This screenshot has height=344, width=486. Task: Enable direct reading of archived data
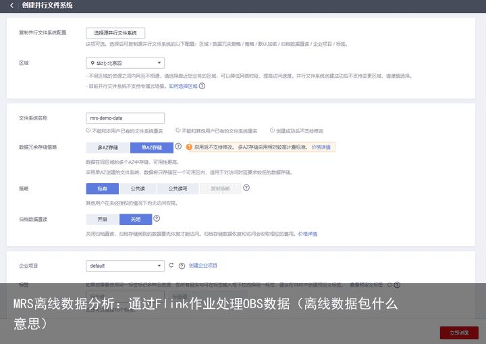point(103,219)
